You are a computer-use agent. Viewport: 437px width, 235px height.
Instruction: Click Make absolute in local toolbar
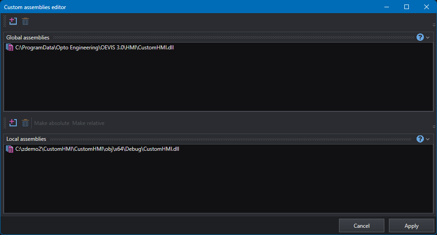point(52,123)
